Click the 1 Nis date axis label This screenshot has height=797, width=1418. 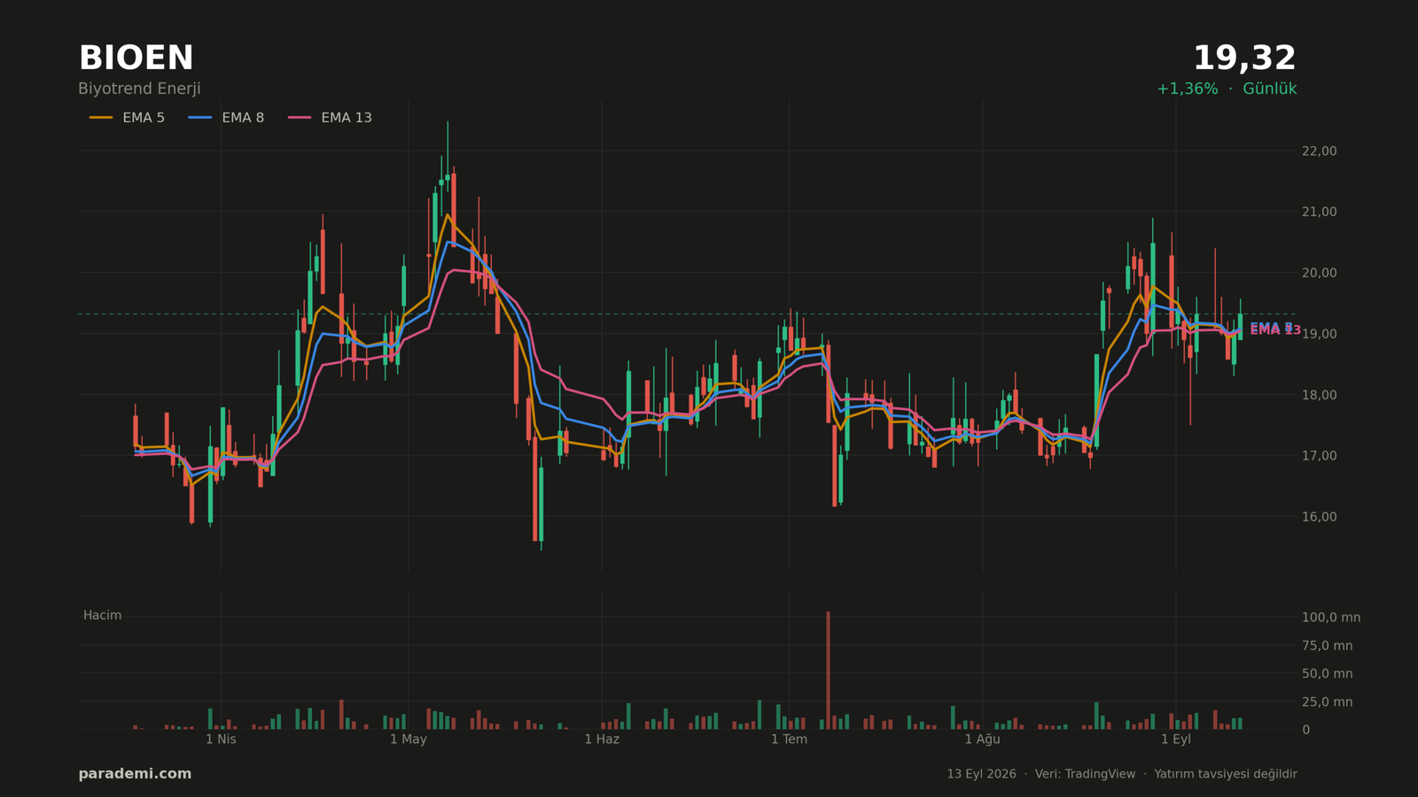[x=221, y=739]
